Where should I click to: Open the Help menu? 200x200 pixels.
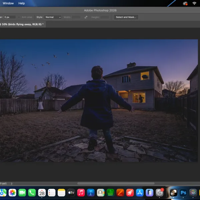tap(22, 3)
